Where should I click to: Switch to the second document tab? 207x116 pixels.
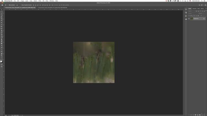[52, 8]
